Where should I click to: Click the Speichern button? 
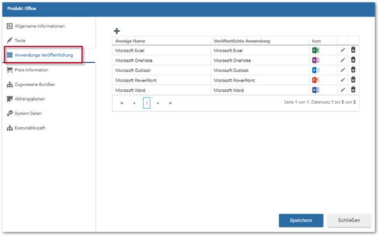click(x=301, y=220)
